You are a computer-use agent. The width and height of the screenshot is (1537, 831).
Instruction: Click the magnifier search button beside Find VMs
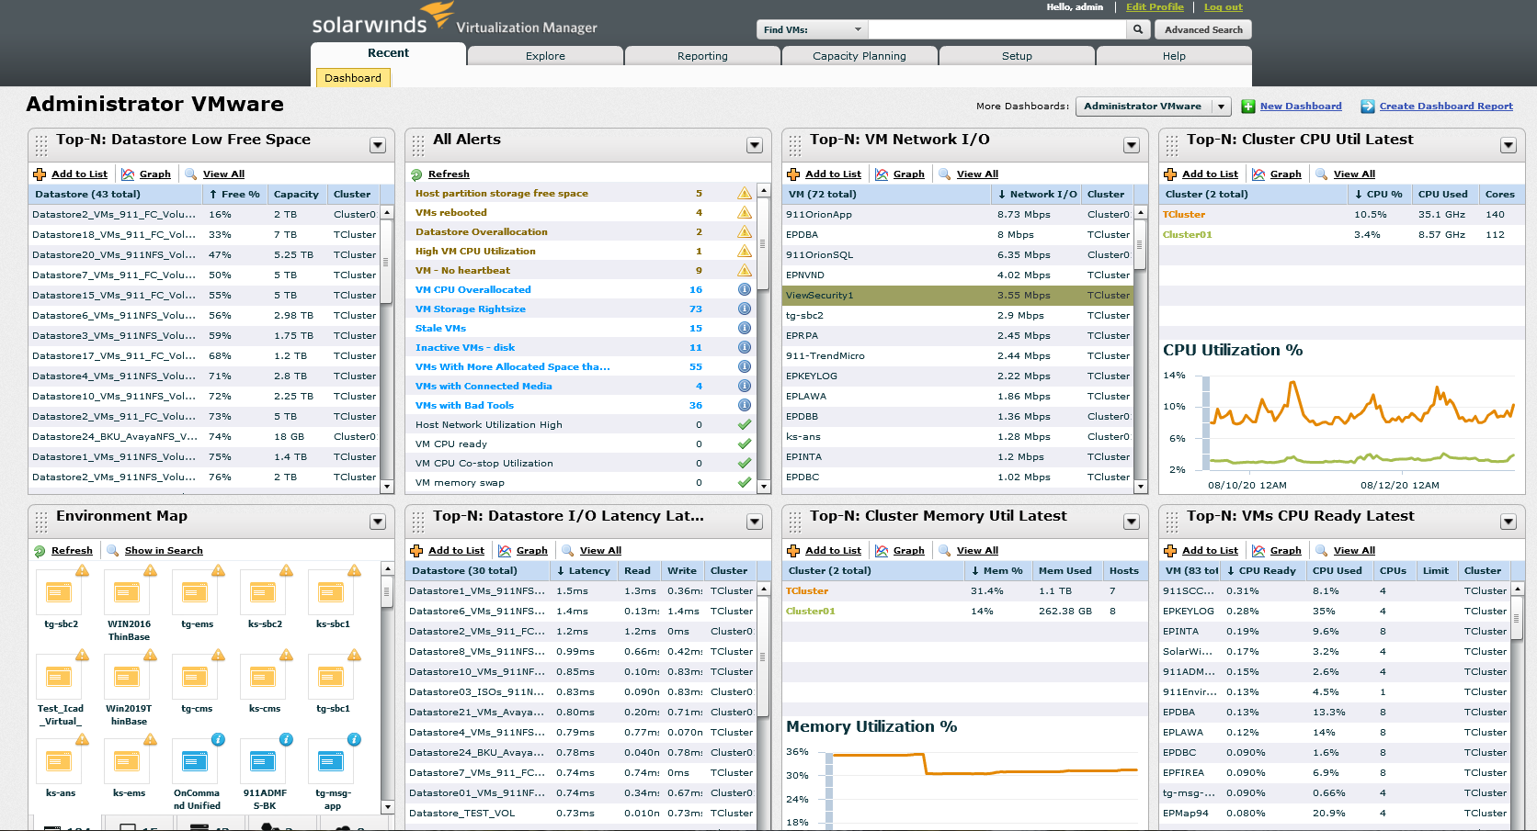click(1138, 29)
